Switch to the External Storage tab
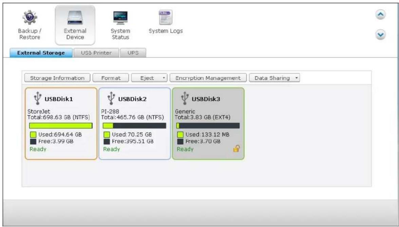 (41, 53)
